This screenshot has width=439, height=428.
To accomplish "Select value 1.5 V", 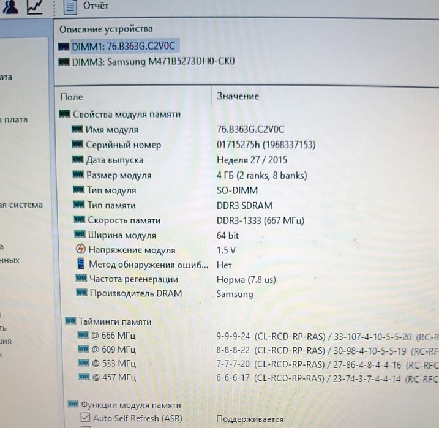I will (x=226, y=250).
